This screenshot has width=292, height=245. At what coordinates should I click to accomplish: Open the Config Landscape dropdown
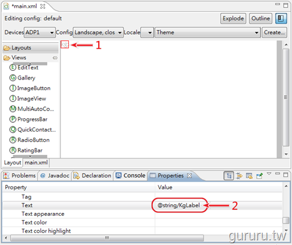[x=98, y=32]
